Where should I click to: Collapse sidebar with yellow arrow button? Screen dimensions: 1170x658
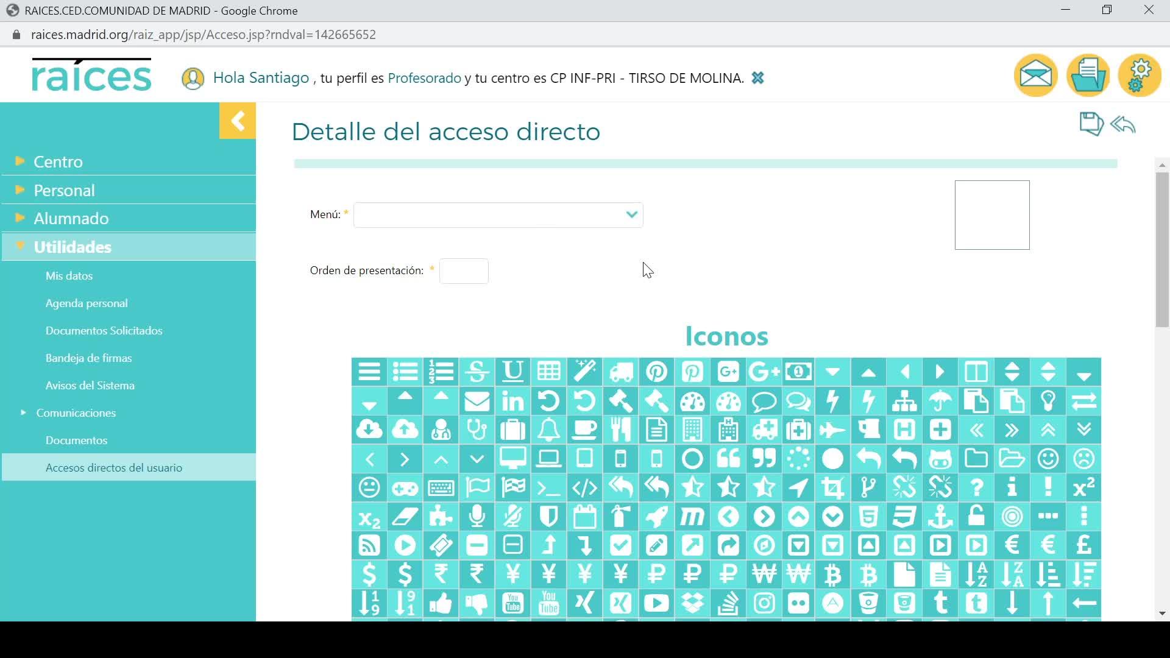(238, 121)
